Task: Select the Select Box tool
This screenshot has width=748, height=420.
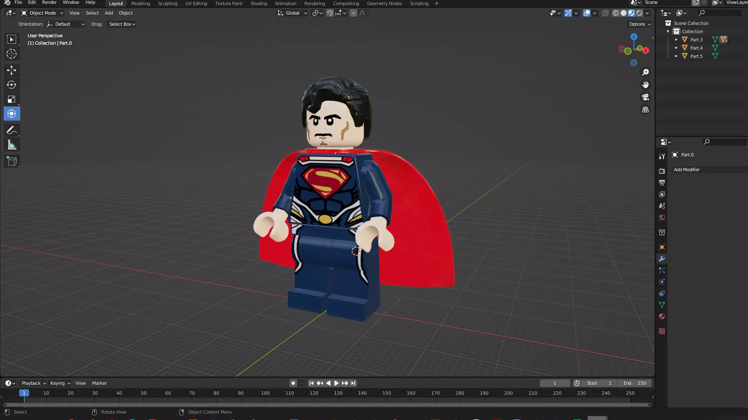Action: point(12,40)
